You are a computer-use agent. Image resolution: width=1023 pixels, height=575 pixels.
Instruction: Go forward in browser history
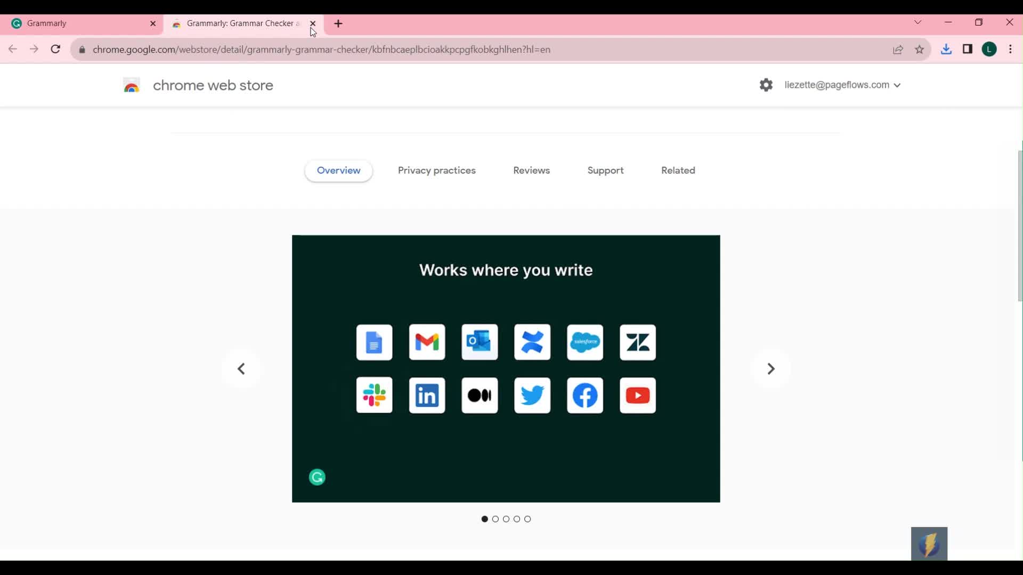(x=34, y=50)
